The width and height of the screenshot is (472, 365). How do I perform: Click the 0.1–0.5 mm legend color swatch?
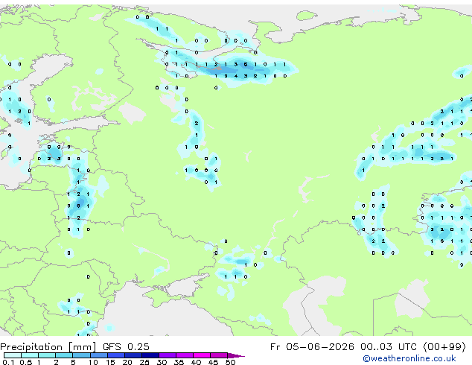(13, 355)
